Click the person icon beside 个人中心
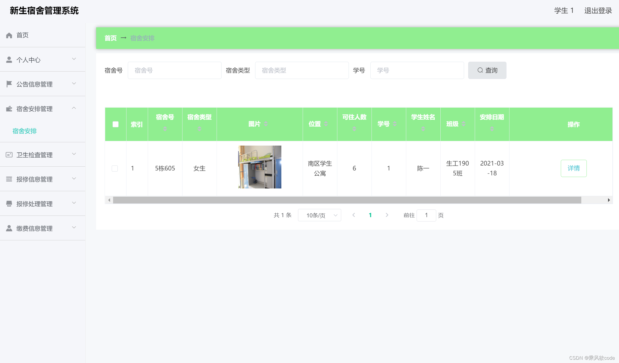This screenshot has height=363, width=619. pyautogui.click(x=9, y=60)
